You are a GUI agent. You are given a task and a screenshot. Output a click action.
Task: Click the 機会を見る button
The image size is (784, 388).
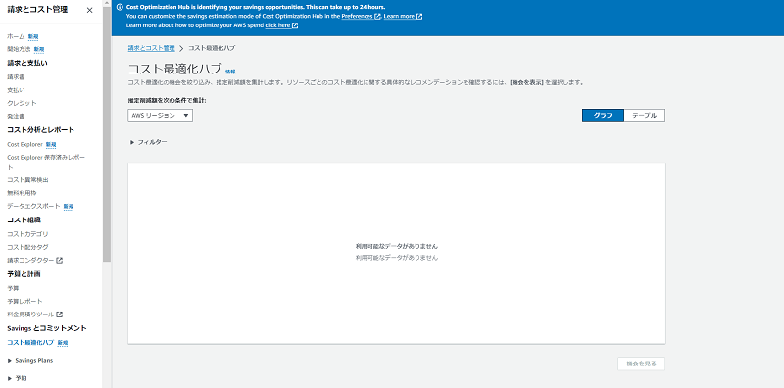coord(642,364)
